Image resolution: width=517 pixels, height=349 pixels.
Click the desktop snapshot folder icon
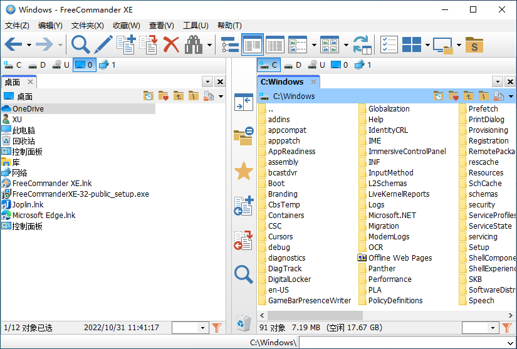(443, 45)
